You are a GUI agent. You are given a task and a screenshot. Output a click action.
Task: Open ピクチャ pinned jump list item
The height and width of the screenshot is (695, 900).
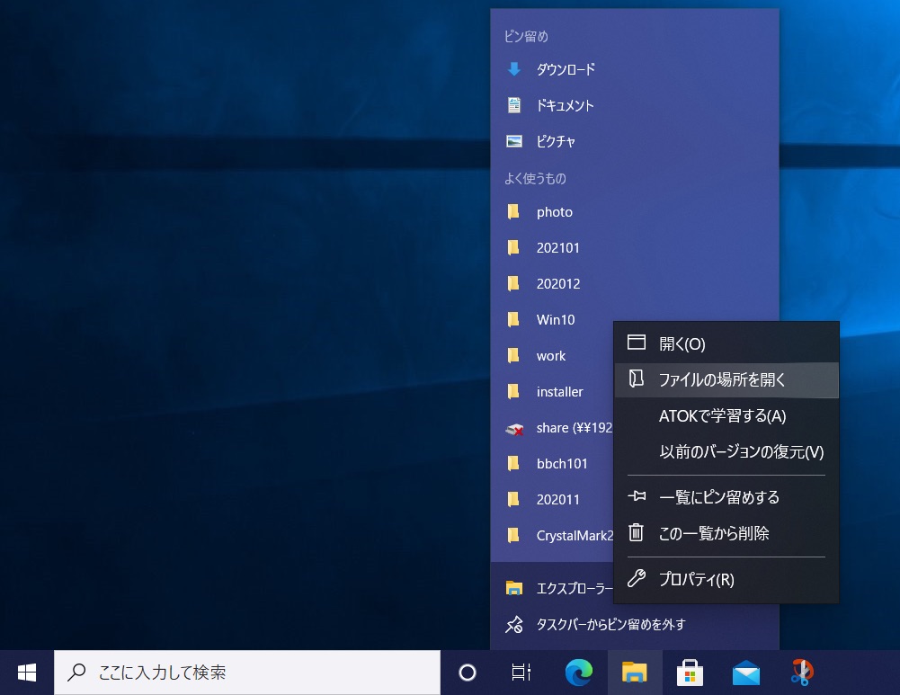coord(635,141)
